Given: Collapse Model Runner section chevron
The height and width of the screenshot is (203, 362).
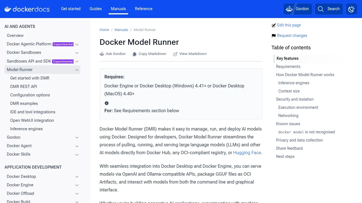Looking at the screenshot, I should point(77,70).
